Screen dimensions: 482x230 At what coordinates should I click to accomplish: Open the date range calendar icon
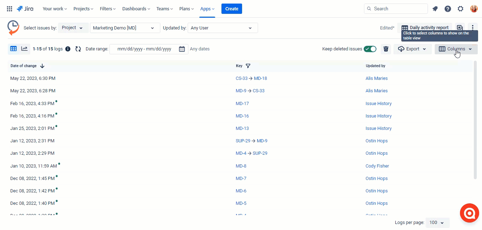[182, 49]
